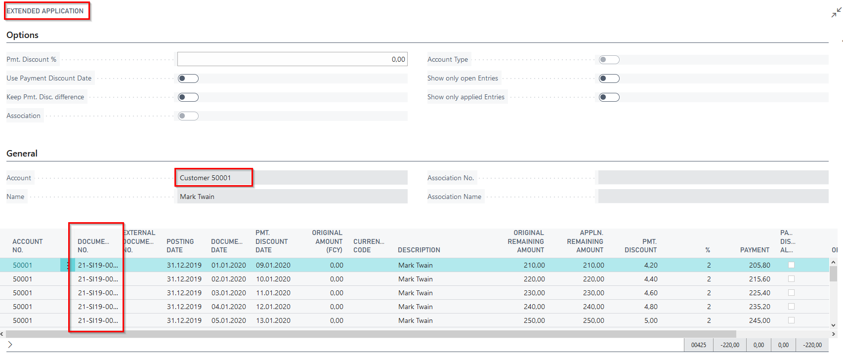This screenshot has width=843, height=355.
Task: Open account number 50001 link in first row
Action: [23, 265]
